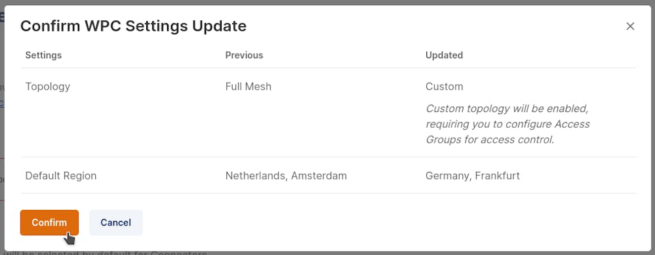
Task: Open the partially hidden blue link behind dialog
Action: pos(2,103)
